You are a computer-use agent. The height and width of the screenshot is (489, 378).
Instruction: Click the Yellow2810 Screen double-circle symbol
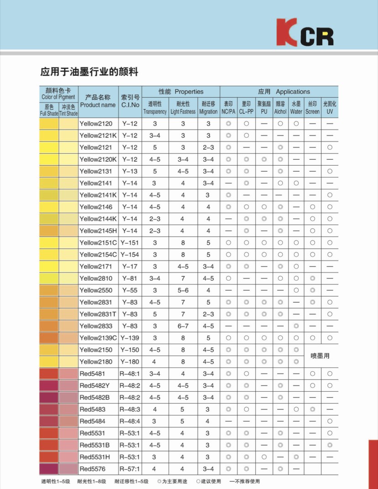pos(312,278)
